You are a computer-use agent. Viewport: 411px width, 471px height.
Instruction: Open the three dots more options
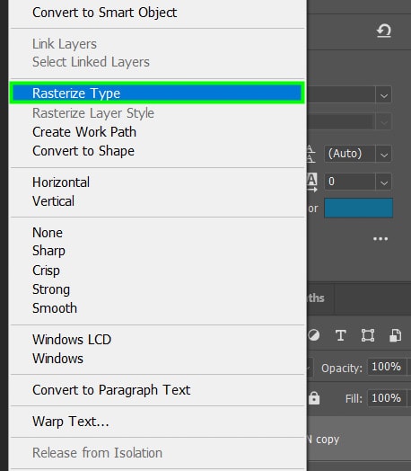(x=380, y=239)
